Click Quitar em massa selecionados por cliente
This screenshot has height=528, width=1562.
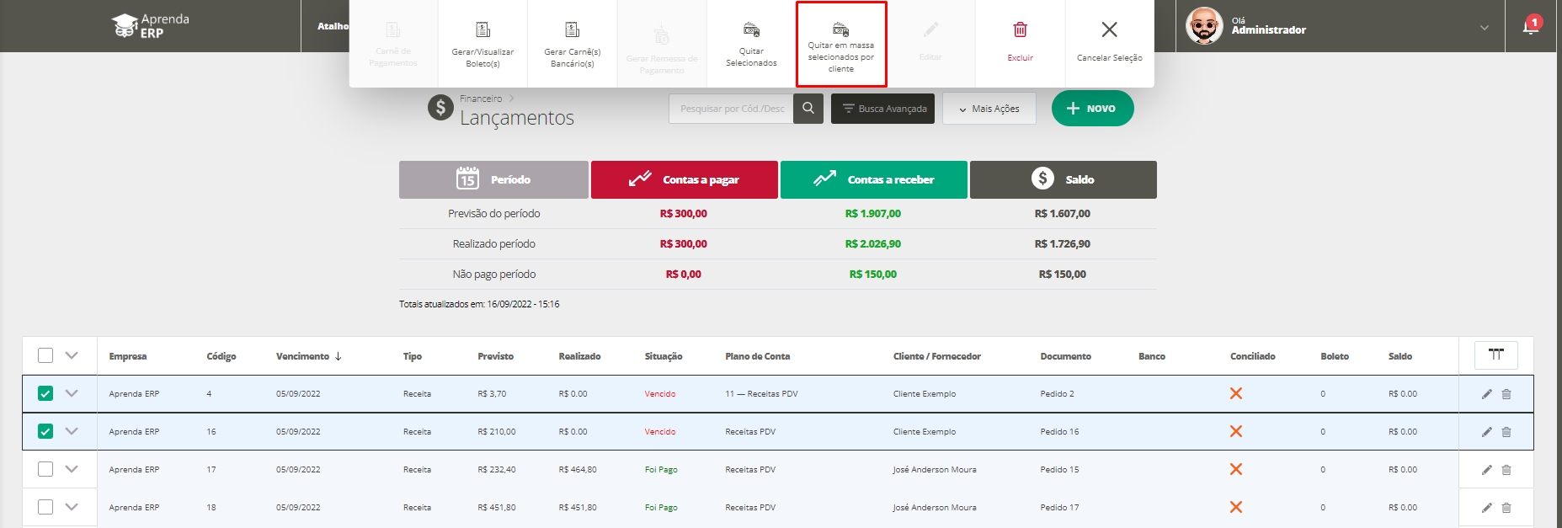coord(841,44)
